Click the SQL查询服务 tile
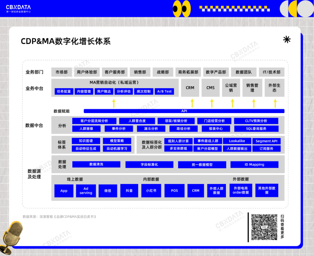 point(257,128)
